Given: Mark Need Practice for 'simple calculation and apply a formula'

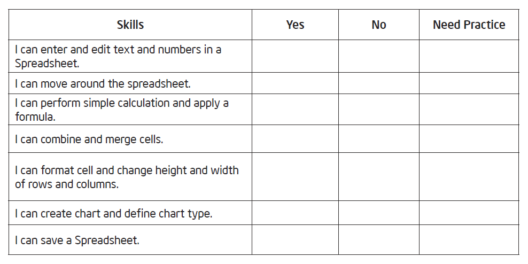Looking at the screenshot, I should coord(469,110).
